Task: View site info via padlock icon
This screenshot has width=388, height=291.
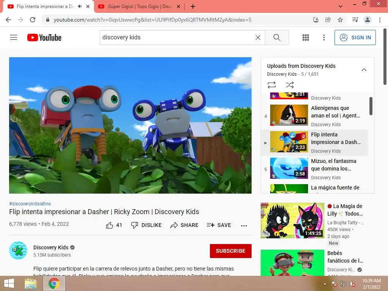Action: tap(48, 20)
